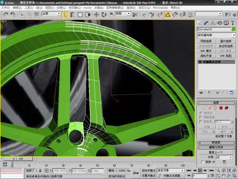Open the Utilities hammer panel tab
Screen dimensions: 238x179
233,23
